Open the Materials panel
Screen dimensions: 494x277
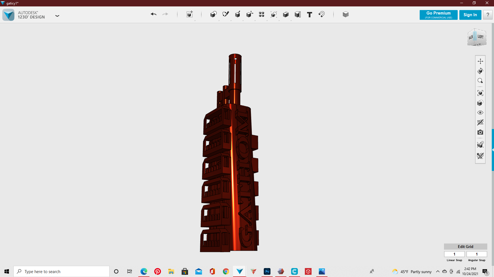tap(346, 15)
